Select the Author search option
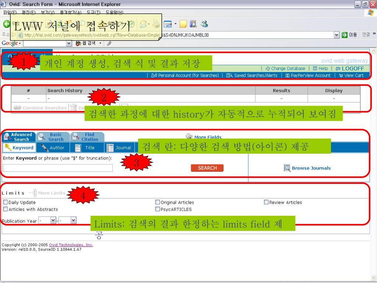This screenshot has height=283, width=377. pos(53,147)
